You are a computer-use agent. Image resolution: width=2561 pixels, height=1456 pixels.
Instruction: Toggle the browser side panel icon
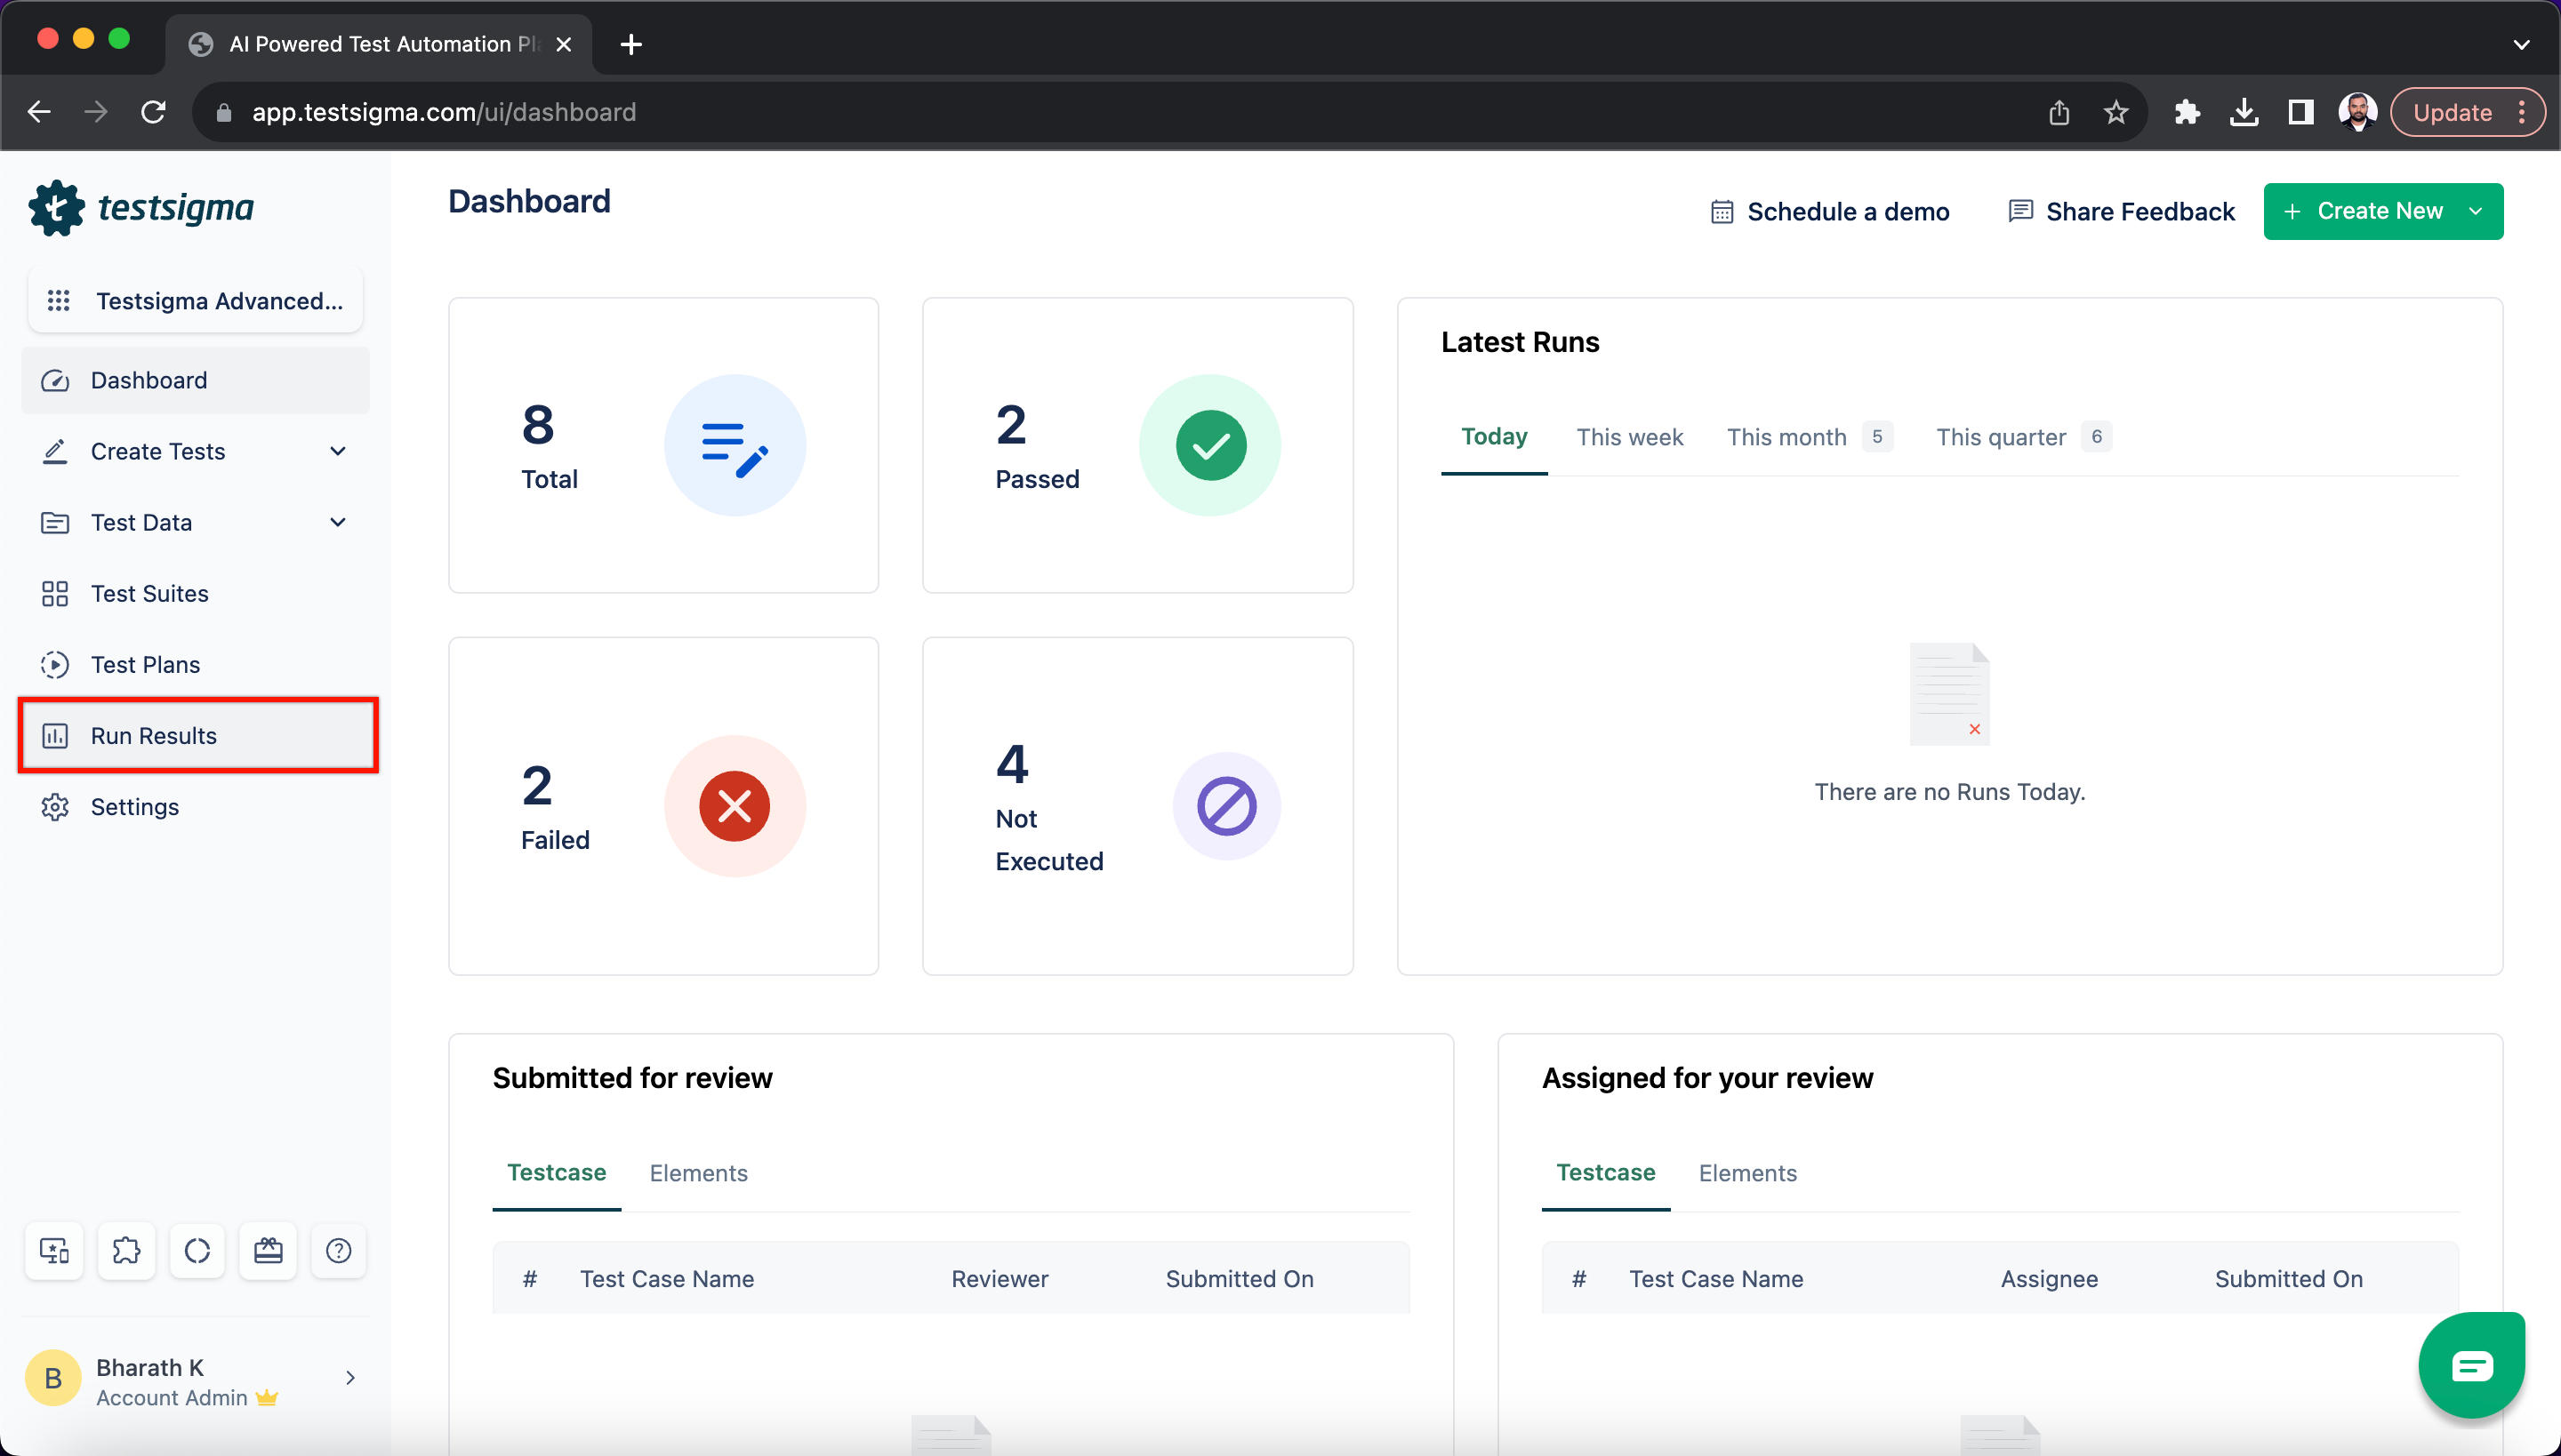tap(2301, 112)
